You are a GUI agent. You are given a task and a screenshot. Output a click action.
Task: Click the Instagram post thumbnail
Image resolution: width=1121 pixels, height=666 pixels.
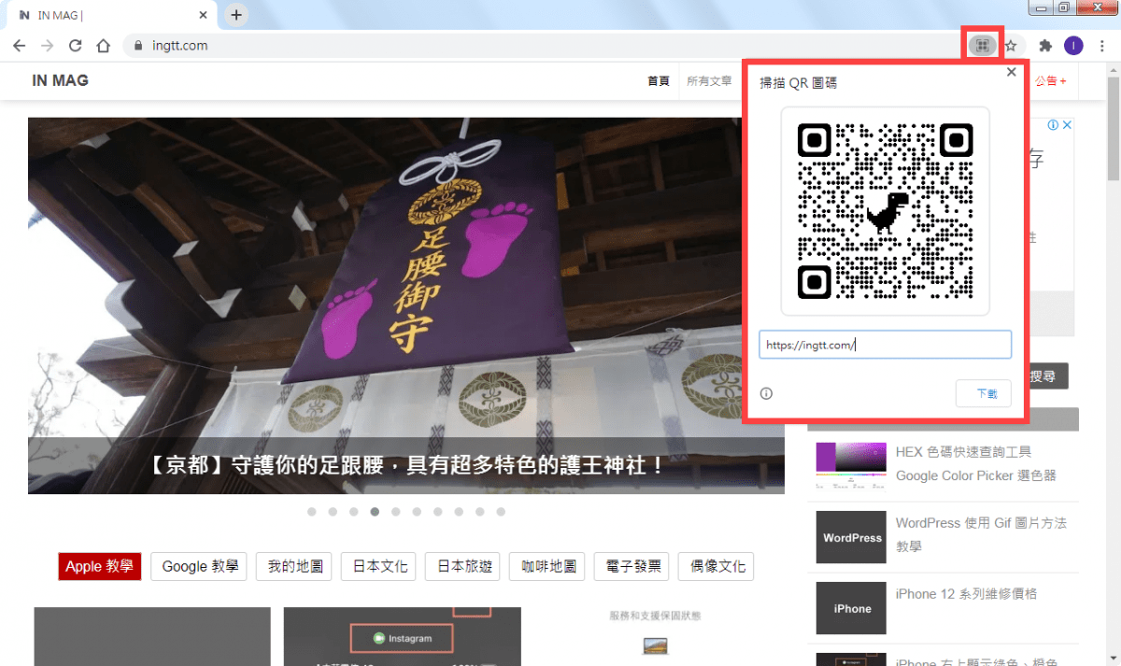(403, 636)
